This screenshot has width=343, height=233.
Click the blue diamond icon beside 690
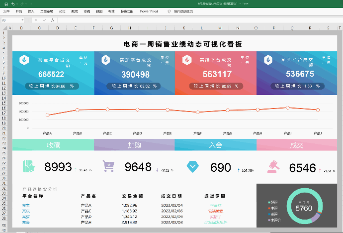(x=192, y=167)
